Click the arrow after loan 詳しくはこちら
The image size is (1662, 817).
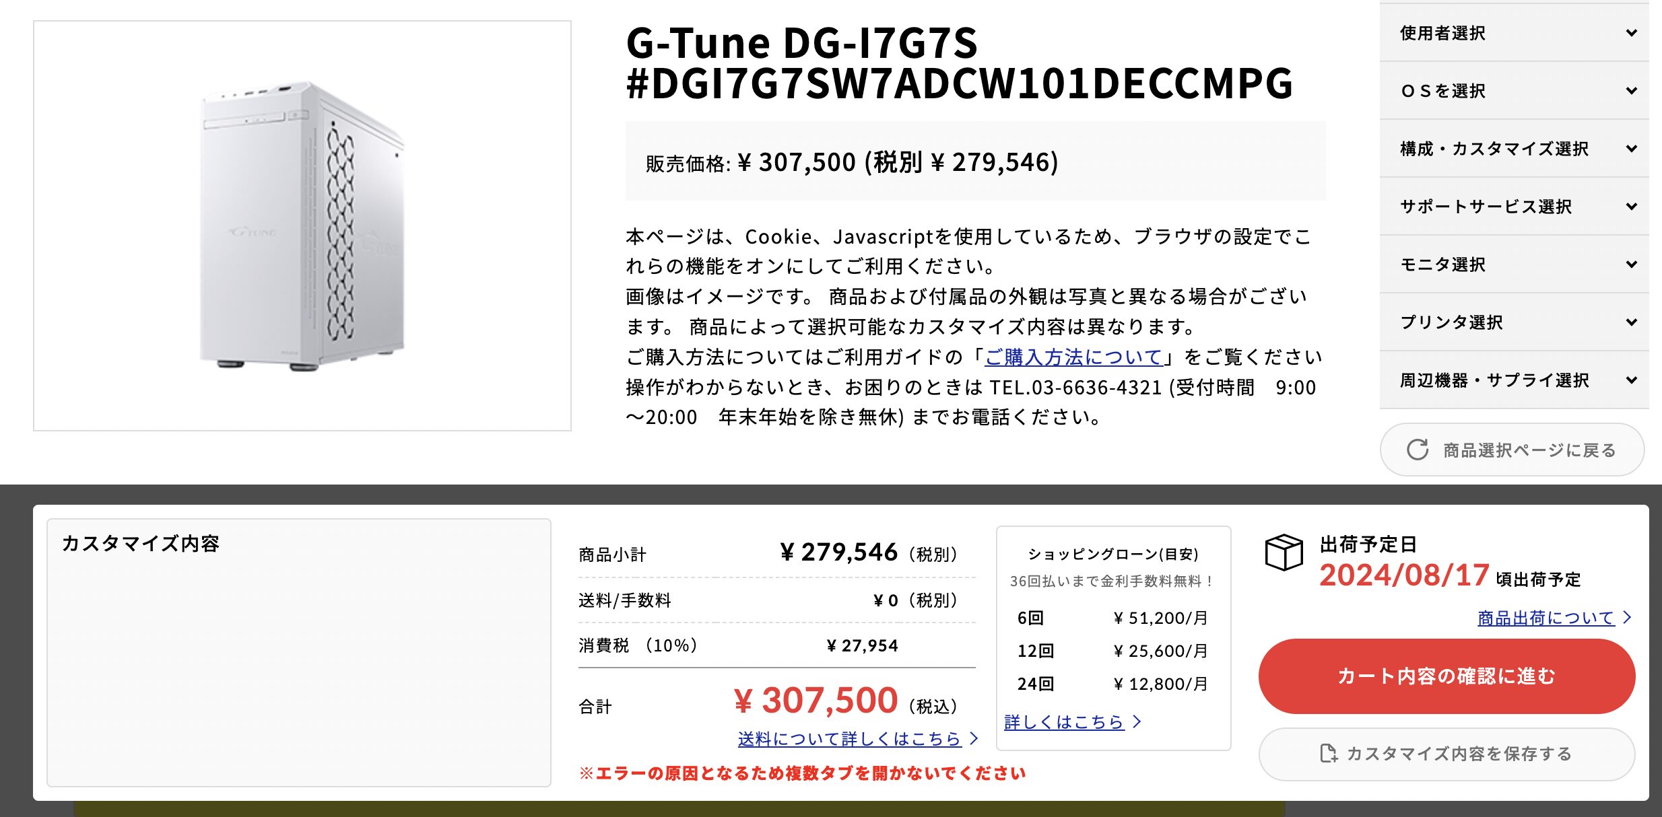point(1137,721)
